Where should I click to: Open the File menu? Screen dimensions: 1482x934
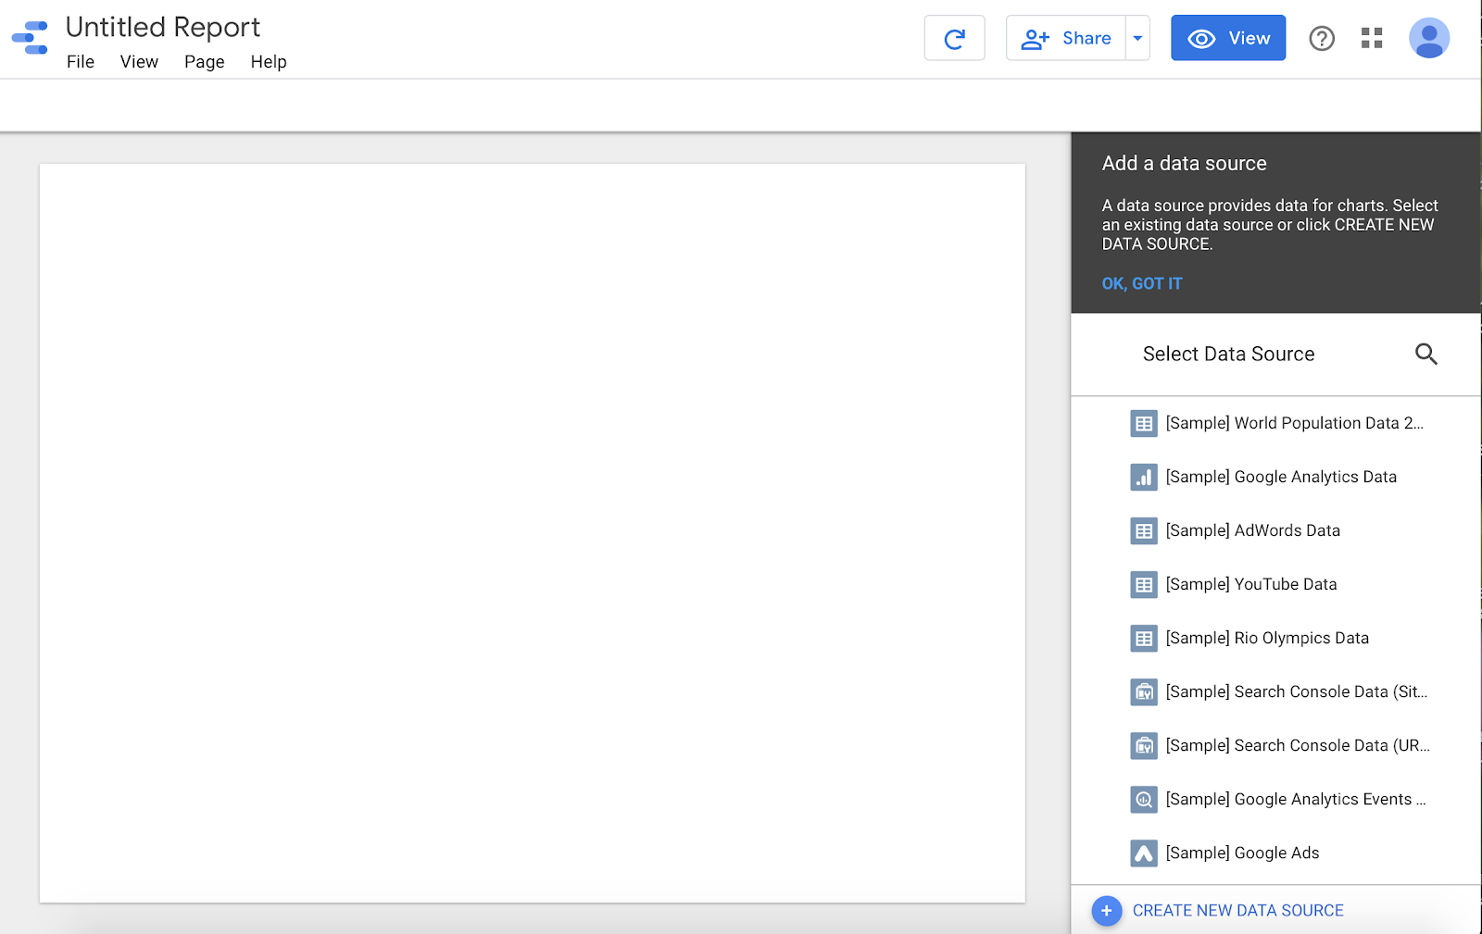(81, 62)
